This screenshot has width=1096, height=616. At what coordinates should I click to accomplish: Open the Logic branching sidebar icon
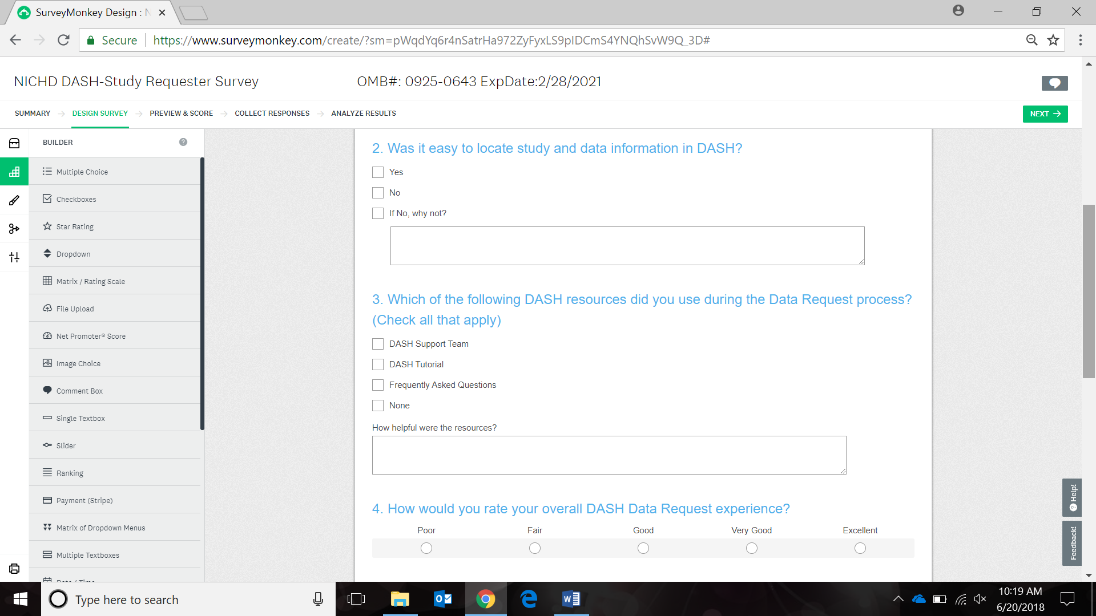(x=14, y=229)
